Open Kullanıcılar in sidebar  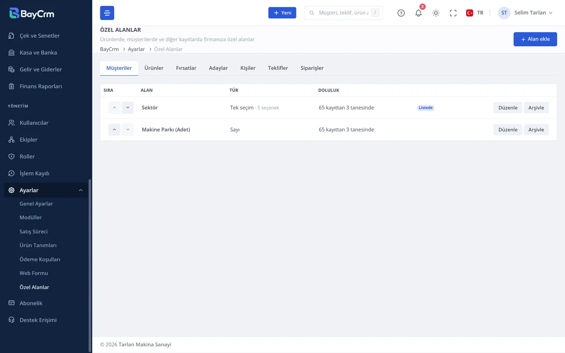tap(46, 123)
